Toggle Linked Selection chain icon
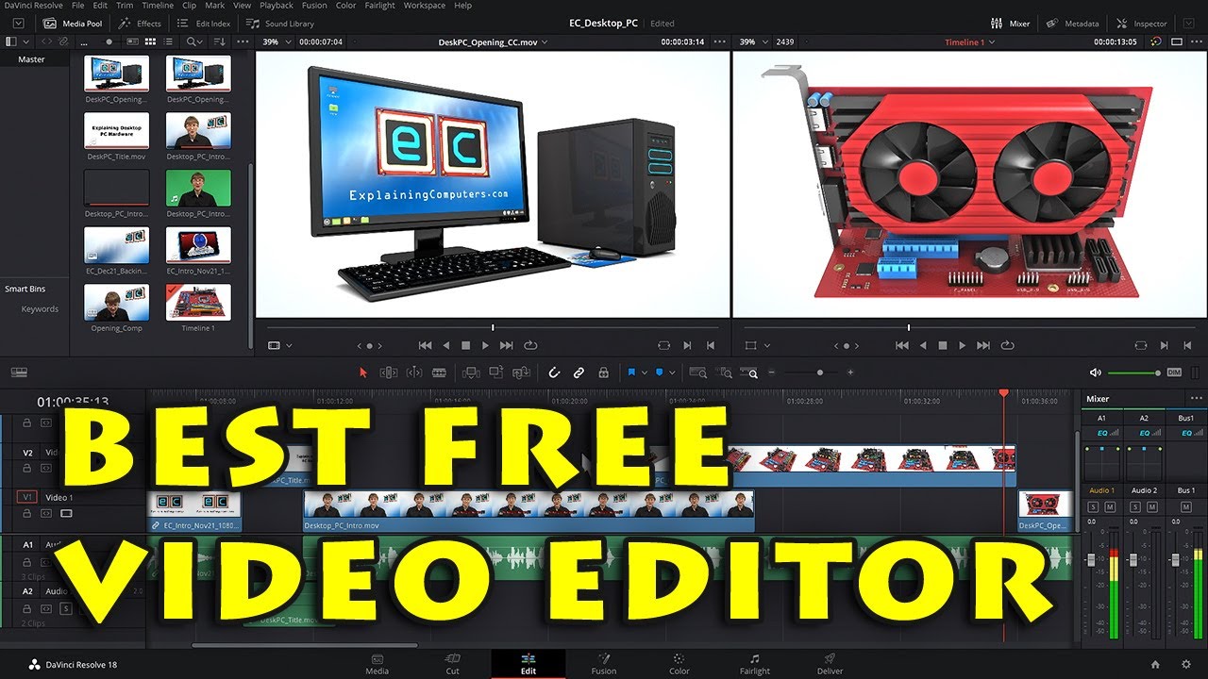 pos(579,373)
